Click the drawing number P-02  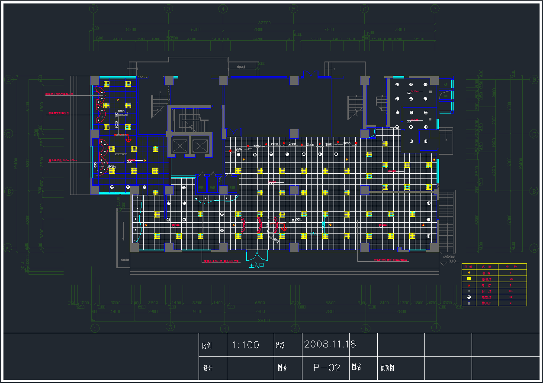coord(327,368)
